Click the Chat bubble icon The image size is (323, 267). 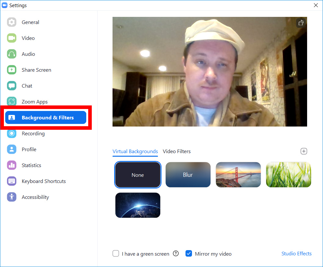(12, 86)
